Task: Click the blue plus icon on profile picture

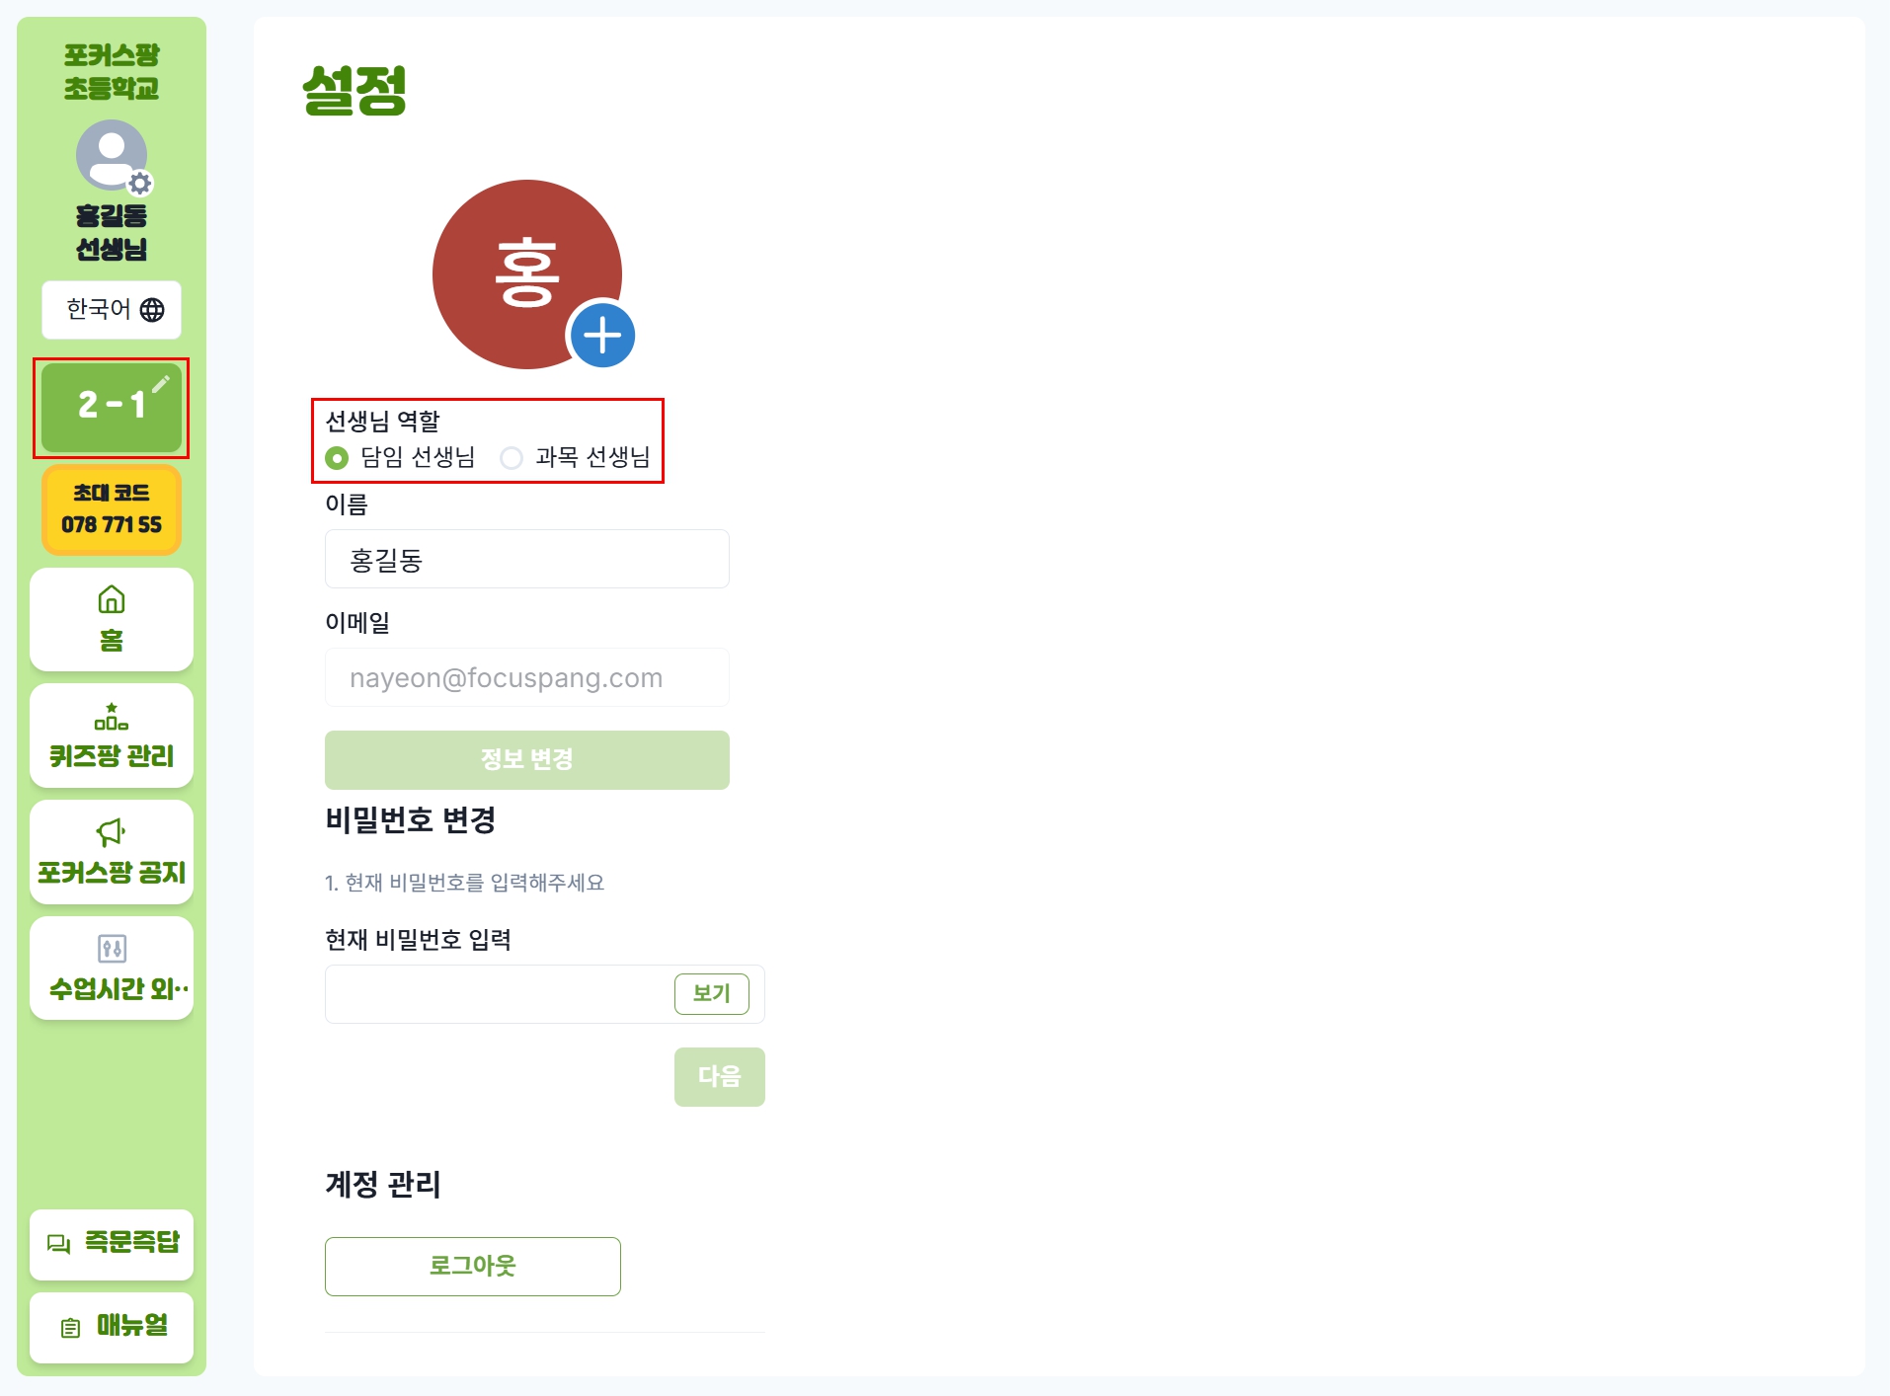Action: pos(601,336)
